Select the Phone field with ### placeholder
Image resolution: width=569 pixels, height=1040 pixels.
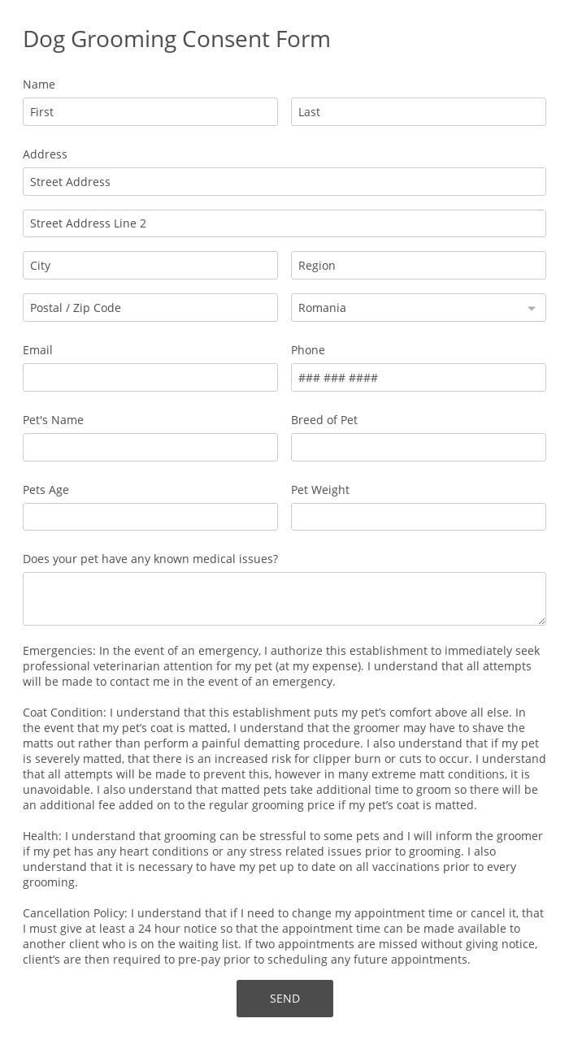(x=418, y=377)
